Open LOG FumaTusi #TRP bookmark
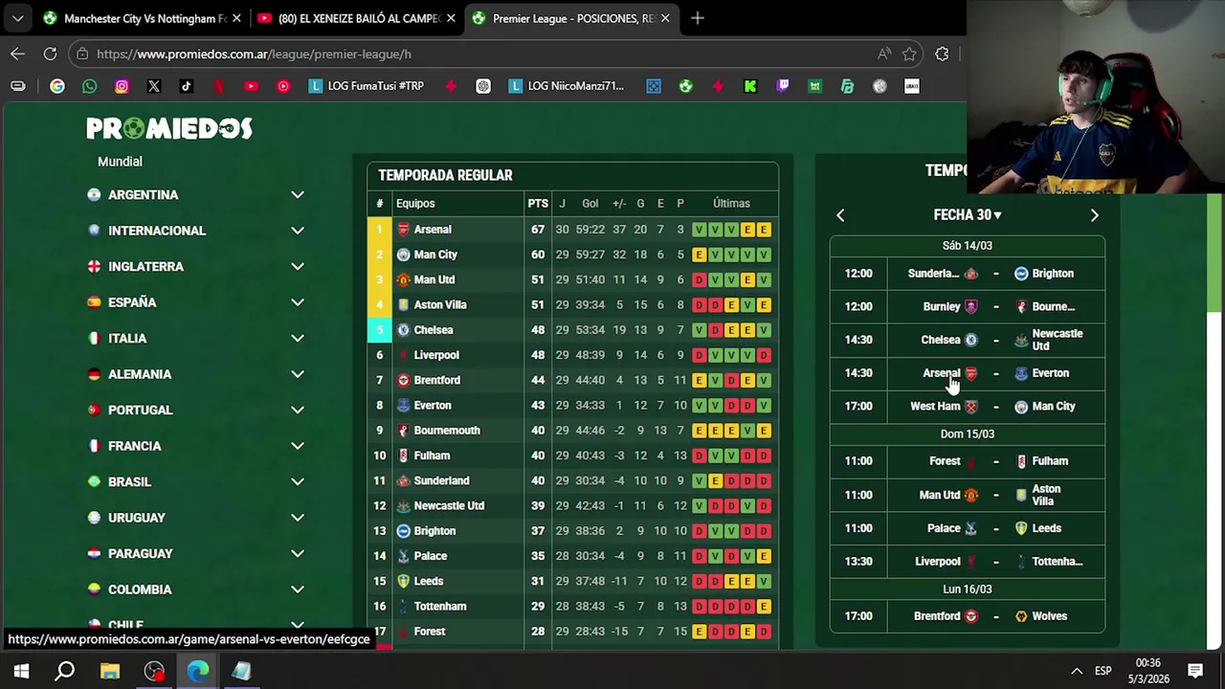 pyautogui.click(x=367, y=86)
